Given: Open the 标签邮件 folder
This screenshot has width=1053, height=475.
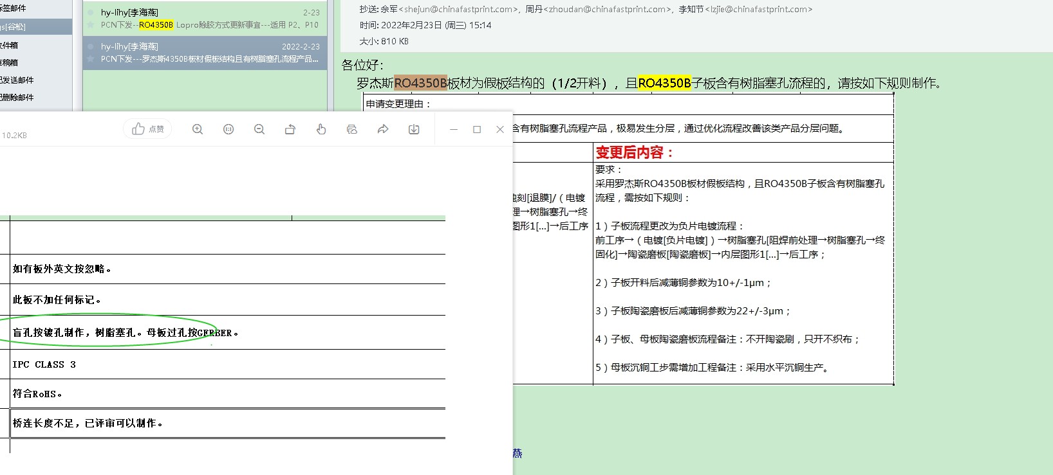Looking at the screenshot, I should click(14, 8).
